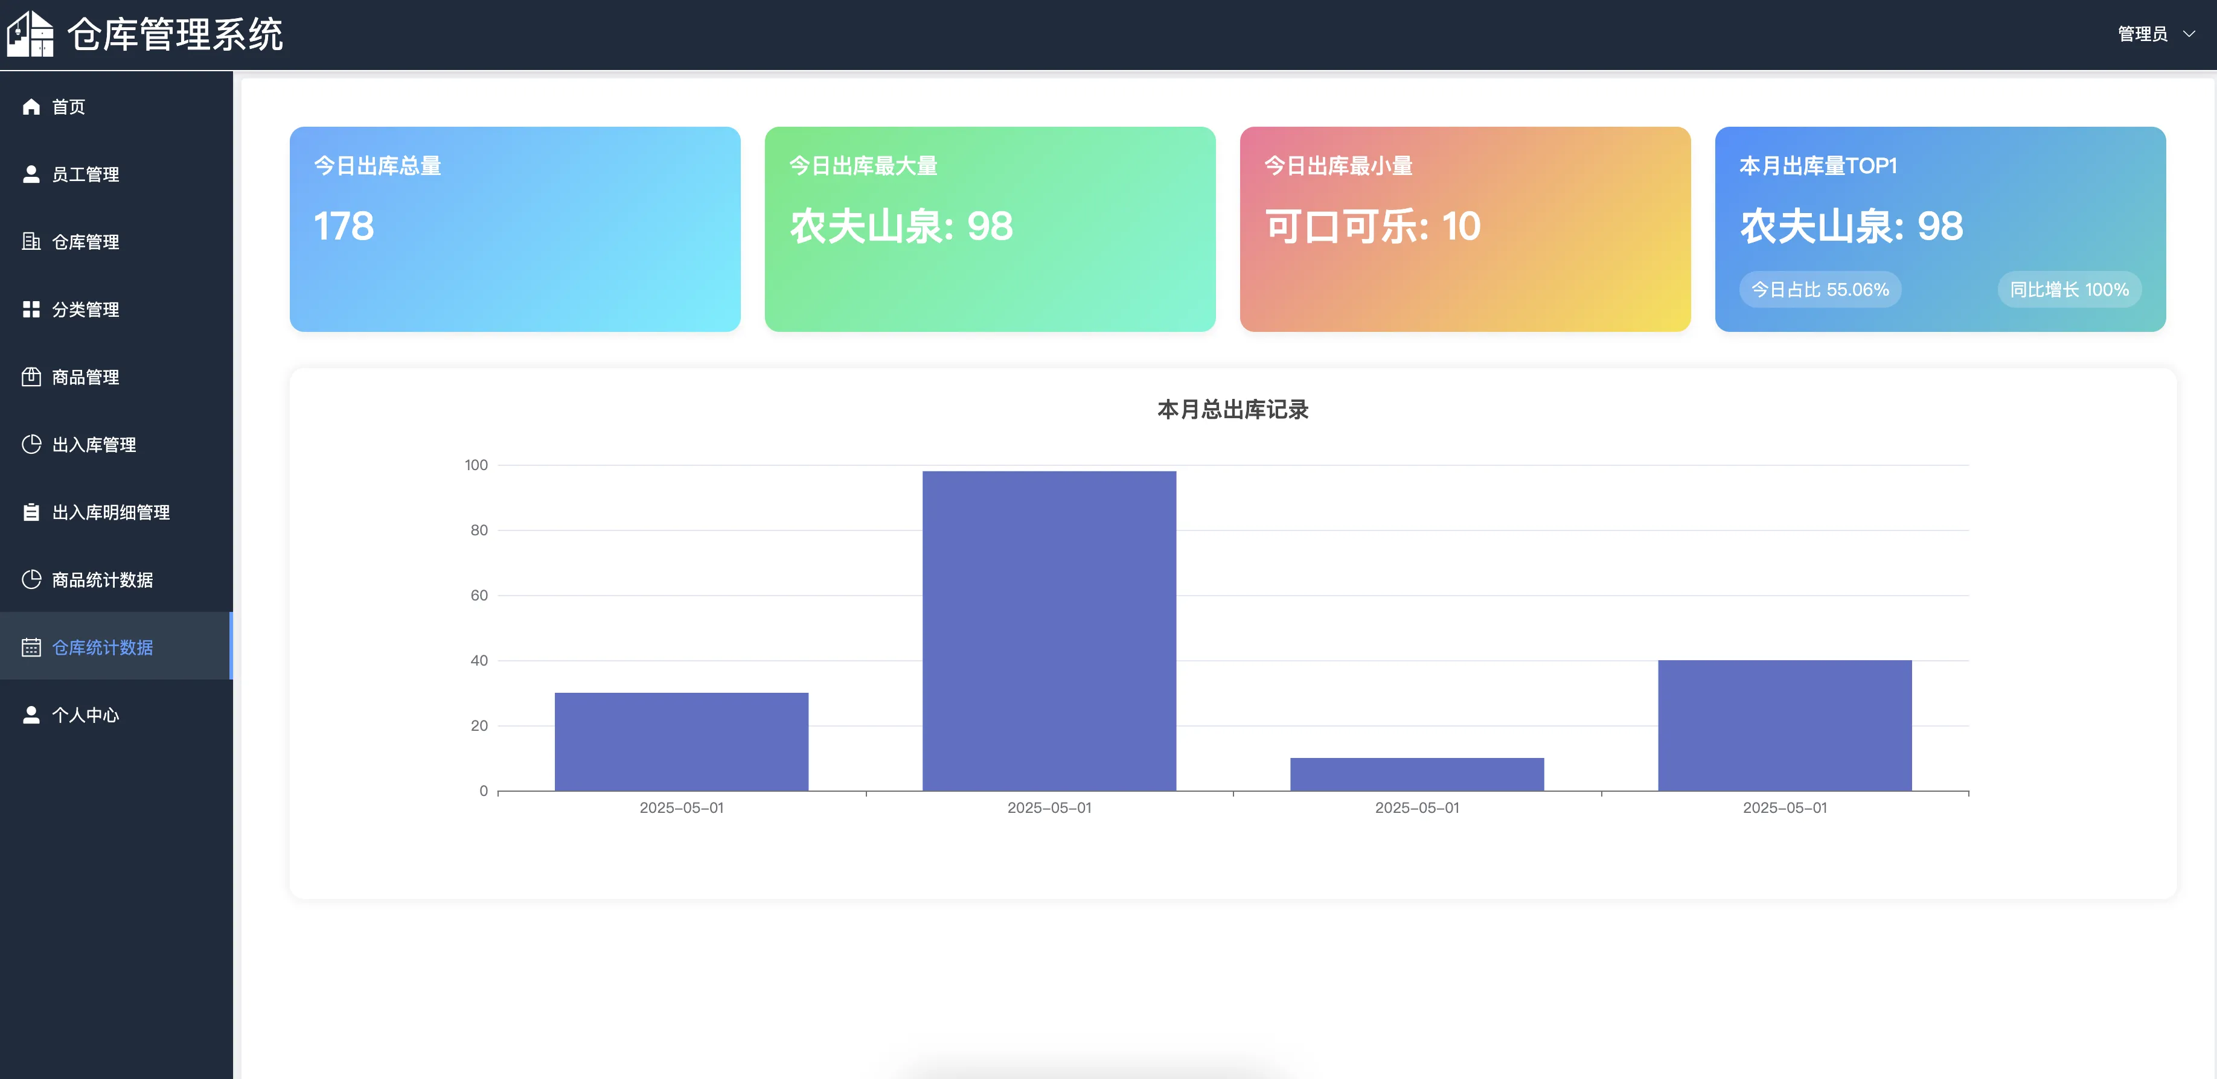
Task: Click the clipboard icon beside 出入库明细管理
Action: pos(31,512)
